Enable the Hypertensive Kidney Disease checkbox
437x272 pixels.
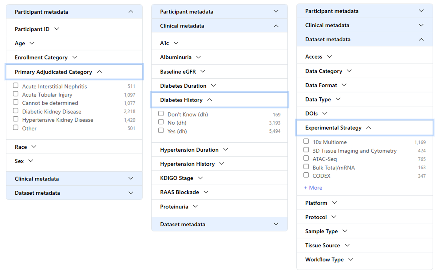[16, 119]
